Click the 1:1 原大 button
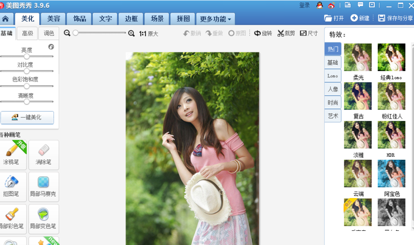The image size is (414, 245). 149,34
